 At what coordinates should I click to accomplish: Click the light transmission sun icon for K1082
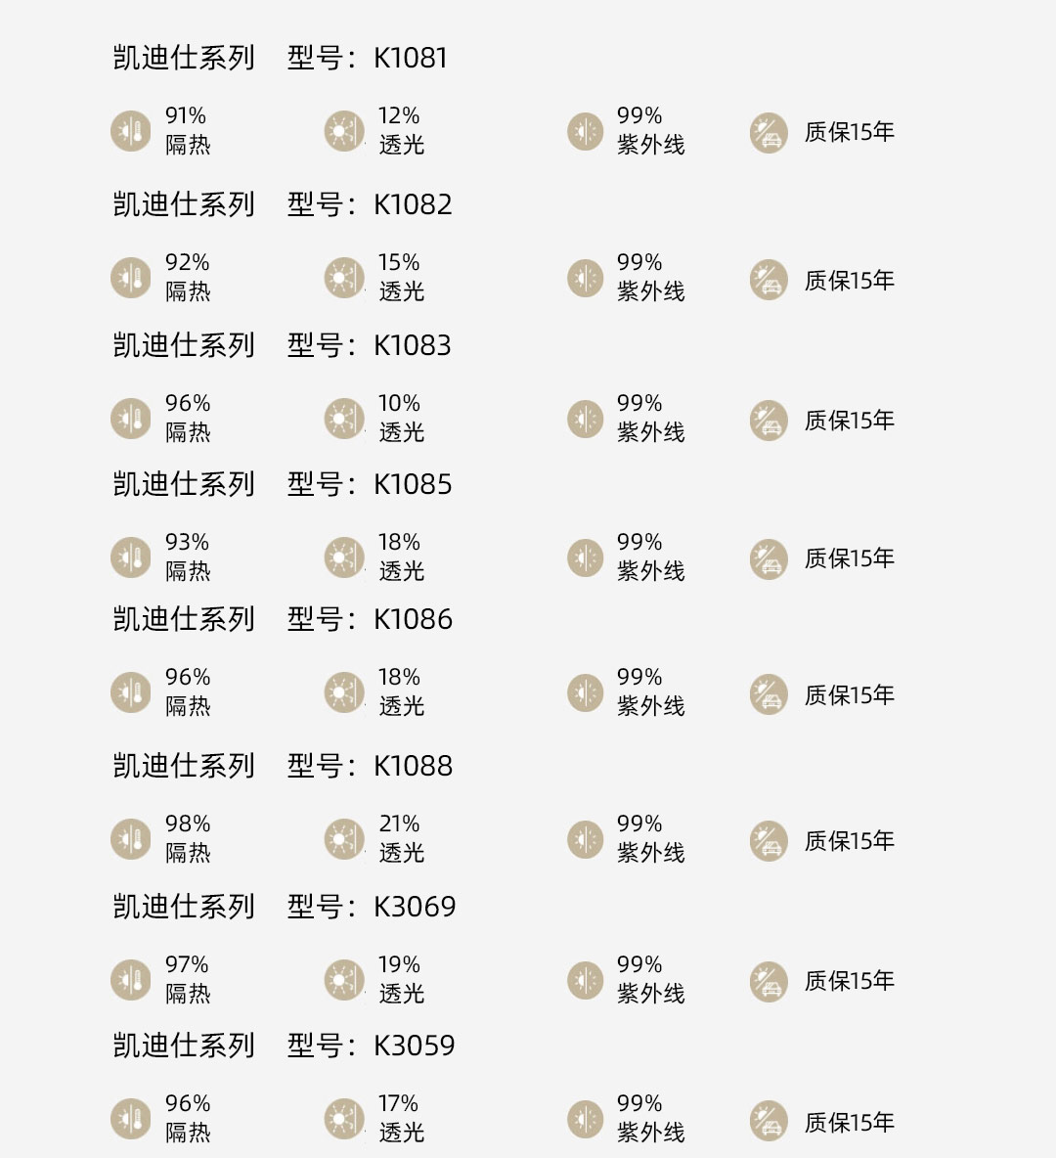pos(344,278)
